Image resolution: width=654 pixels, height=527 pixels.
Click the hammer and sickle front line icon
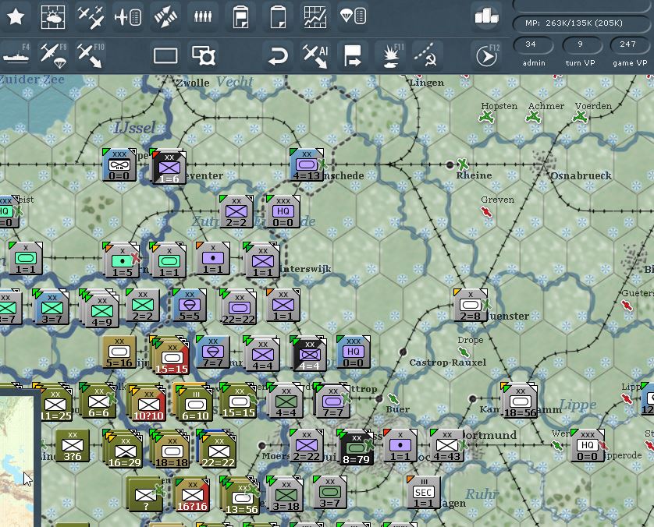coord(427,55)
